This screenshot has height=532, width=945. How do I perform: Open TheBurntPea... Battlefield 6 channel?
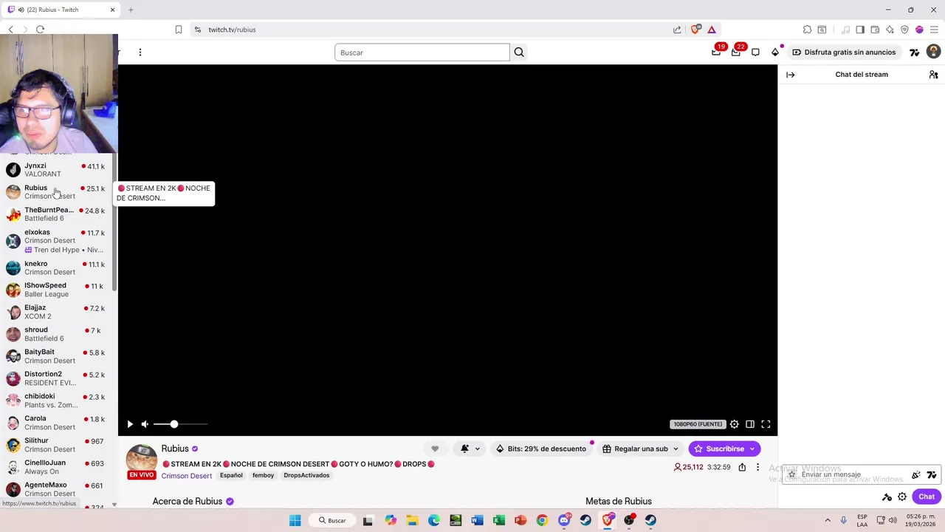pyautogui.click(x=56, y=214)
